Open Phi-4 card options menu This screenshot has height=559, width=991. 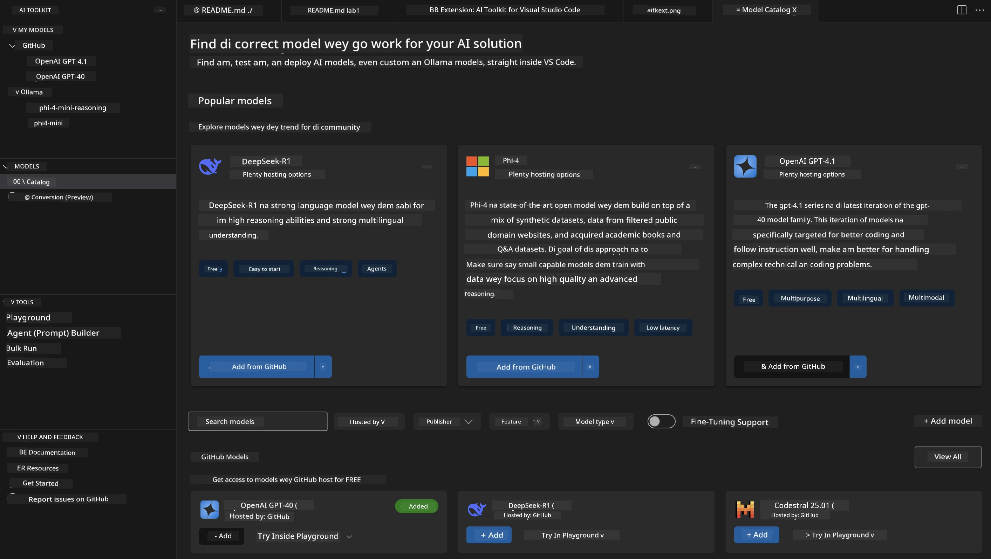pos(695,166)
